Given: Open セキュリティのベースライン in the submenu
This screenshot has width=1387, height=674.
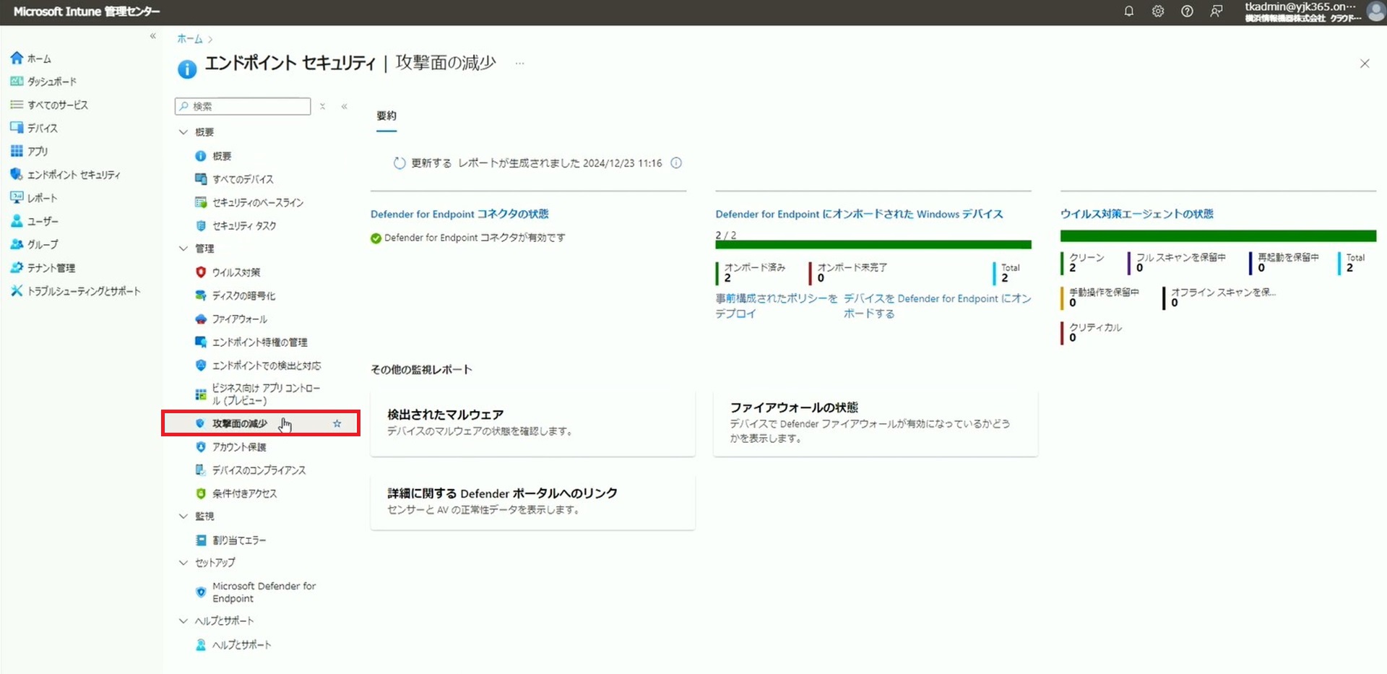Looking at the screenshot, I should (249, 202).
